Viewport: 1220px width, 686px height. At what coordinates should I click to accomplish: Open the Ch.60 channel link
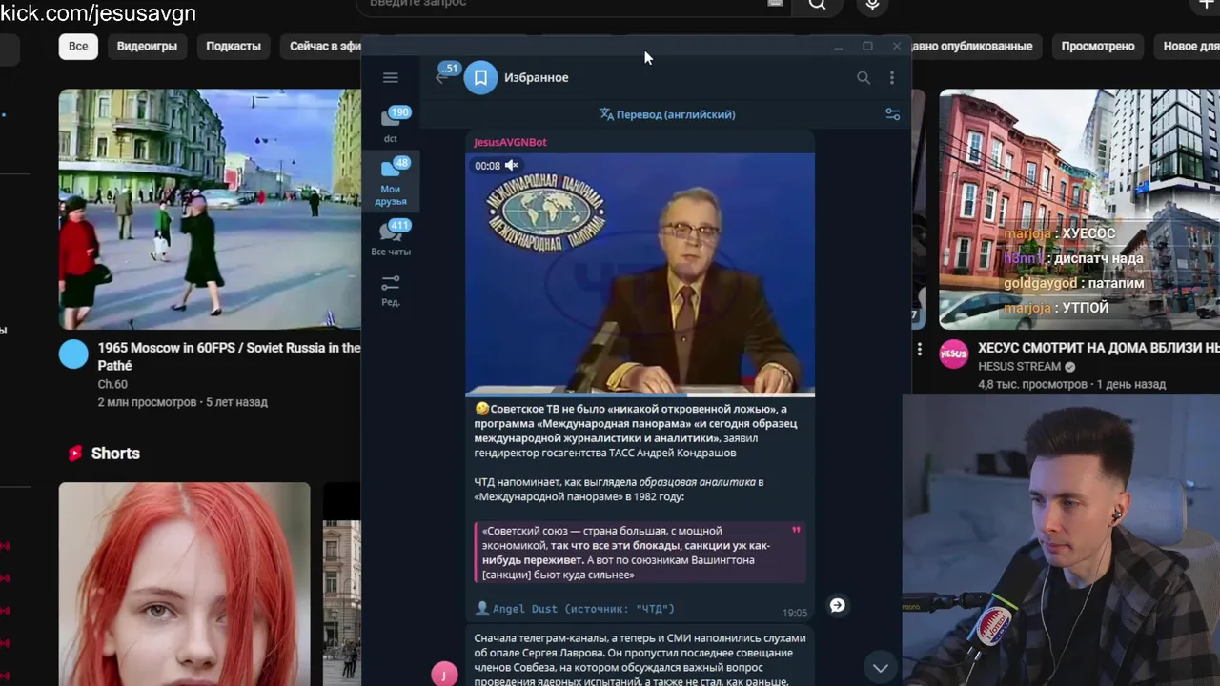coord(112,384)
